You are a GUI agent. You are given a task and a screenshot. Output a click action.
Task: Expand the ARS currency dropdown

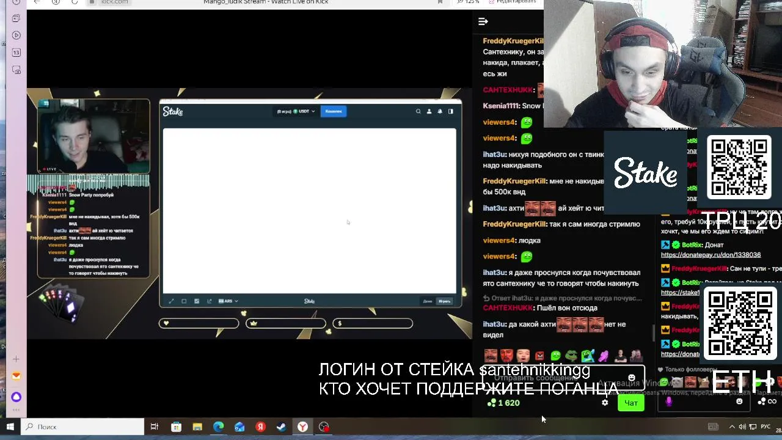tap(228, 301)
